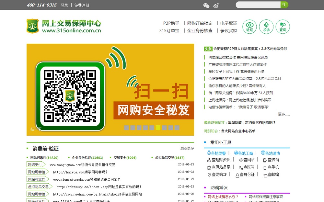Click the green shield site logo
The width and height of the screenshot is (324, 202).
33,26
